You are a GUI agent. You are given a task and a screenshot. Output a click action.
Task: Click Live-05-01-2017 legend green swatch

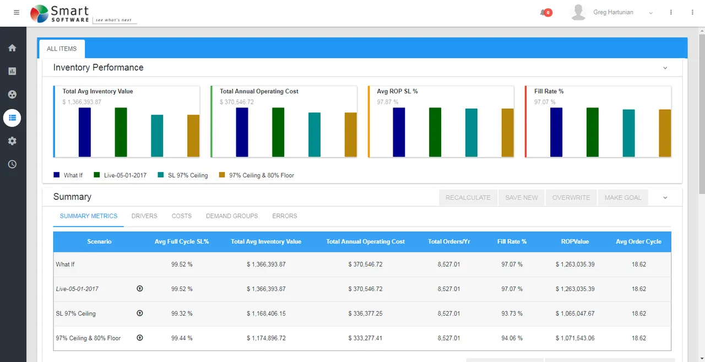coord(97,175)
